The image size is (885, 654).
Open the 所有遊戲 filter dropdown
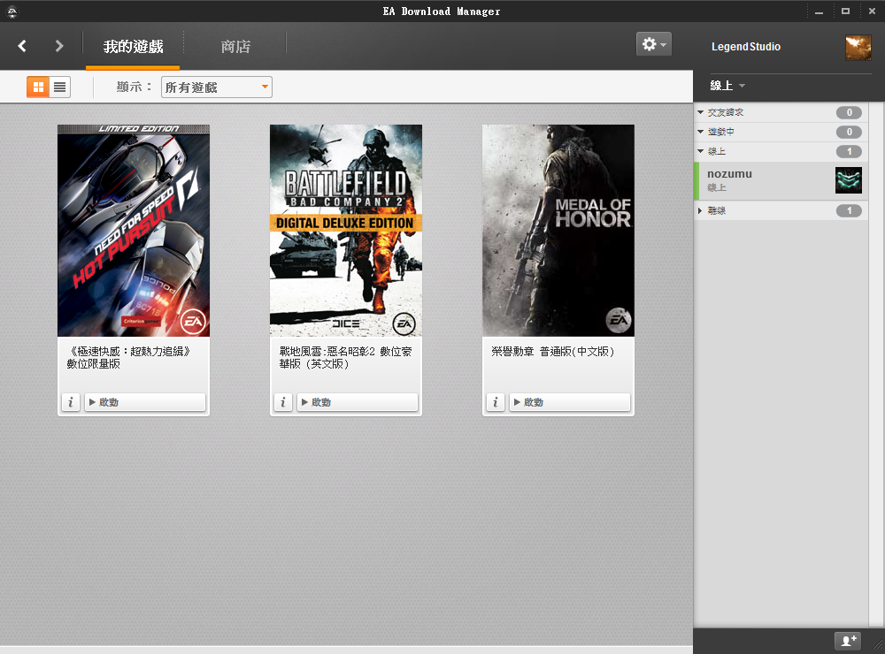point(217,87)
